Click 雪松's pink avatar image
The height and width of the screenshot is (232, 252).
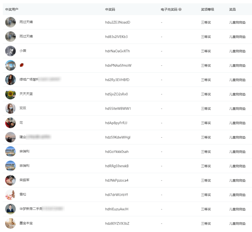(x=11, y=195)
